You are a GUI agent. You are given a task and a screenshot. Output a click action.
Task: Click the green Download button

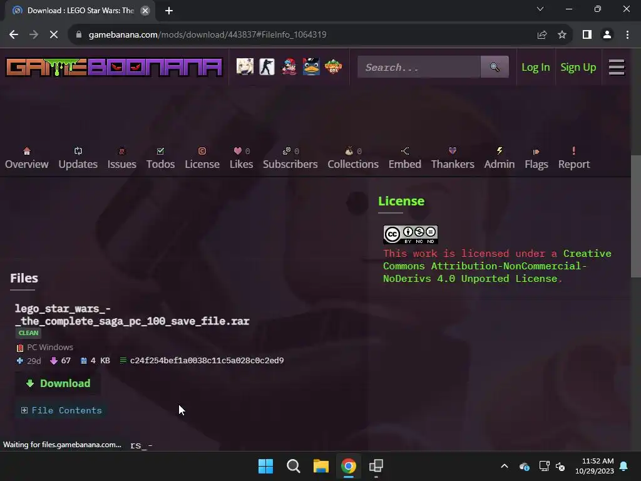[x=58, y=384]
